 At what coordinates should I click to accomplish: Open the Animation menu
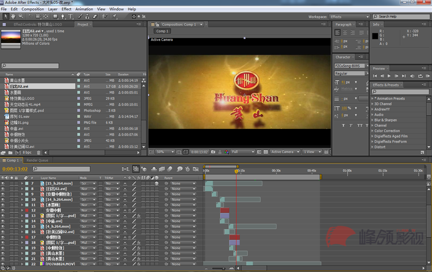pyautogui.click(x=84, y=9)
